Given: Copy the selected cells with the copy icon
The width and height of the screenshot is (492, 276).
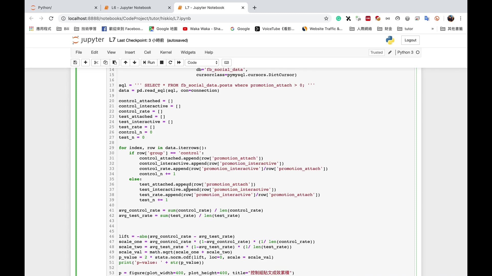Looking at the screenshot, I should 105,62.
